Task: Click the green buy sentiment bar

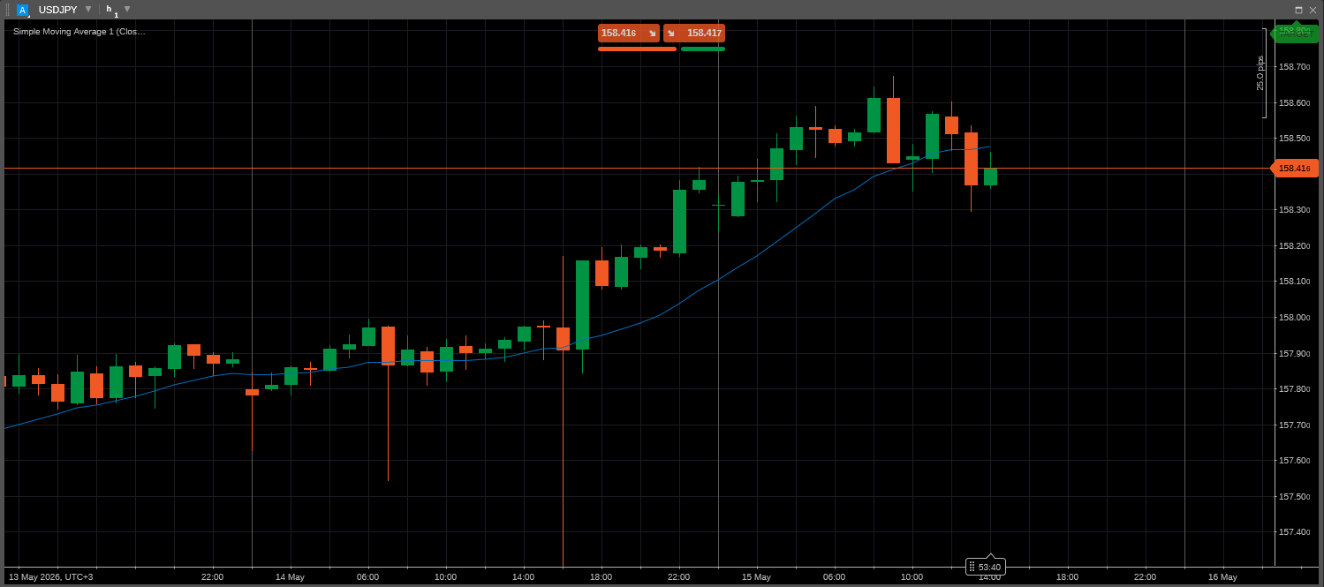Action: [703, 49]
